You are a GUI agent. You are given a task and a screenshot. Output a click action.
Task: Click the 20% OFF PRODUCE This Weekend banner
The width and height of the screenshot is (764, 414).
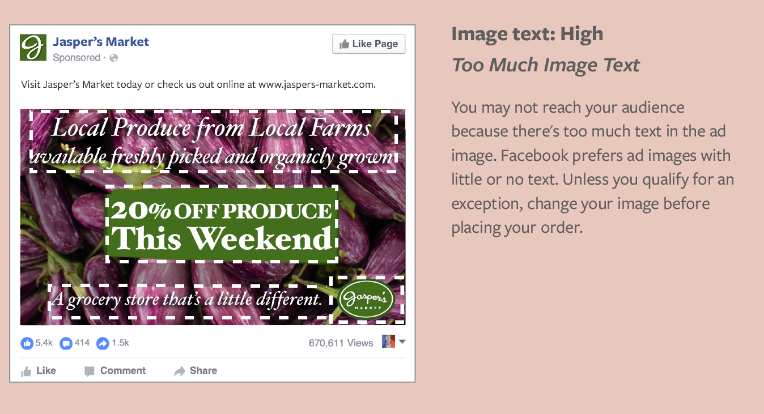pos(222,224)
